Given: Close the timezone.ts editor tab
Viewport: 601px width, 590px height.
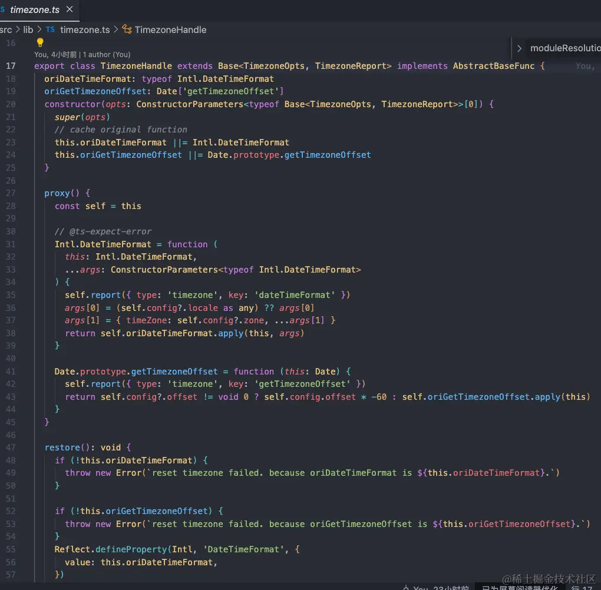Looking at the screenshot, I should coord(70,9).
